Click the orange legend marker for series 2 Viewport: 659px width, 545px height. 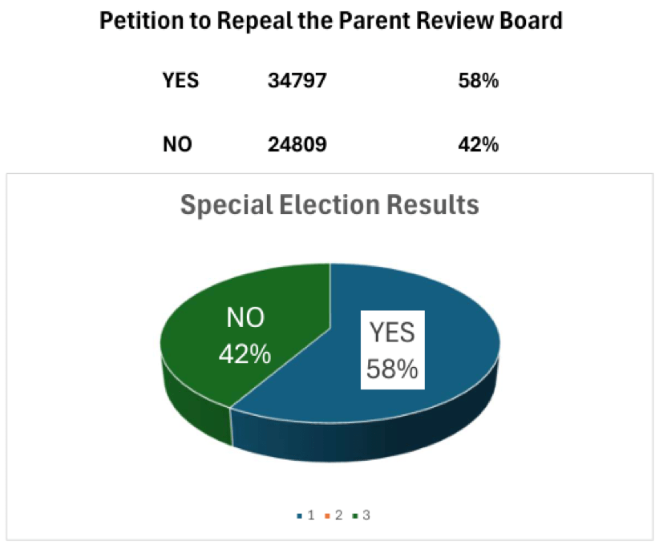point(329,515)
